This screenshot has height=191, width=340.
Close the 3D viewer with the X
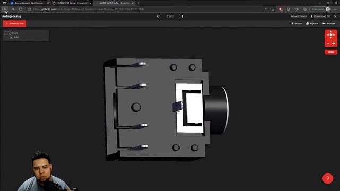click(335, 16)
